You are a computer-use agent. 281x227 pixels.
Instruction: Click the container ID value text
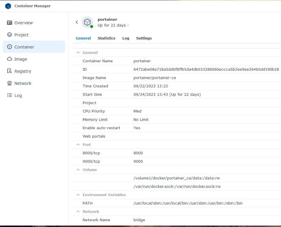pyautogui.click(x=206, y=70)
